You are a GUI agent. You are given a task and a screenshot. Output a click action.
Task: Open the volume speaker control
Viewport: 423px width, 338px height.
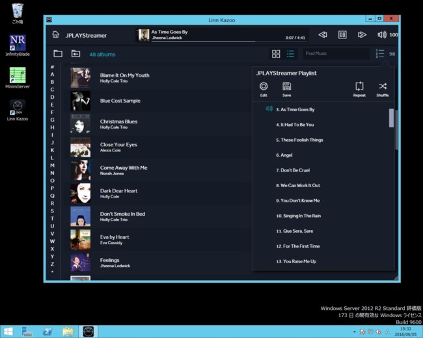382,34
